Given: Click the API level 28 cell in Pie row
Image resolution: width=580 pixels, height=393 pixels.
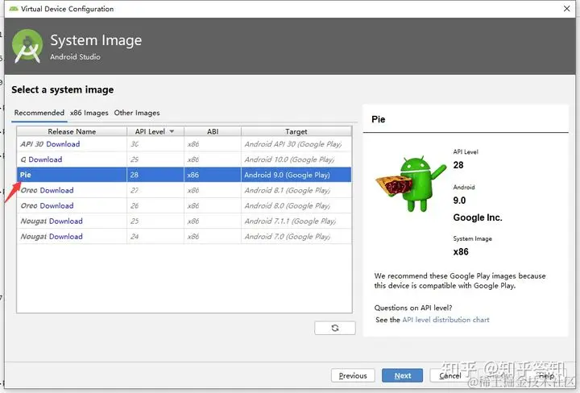Looking at the screenshot, I should coord(155,175).
